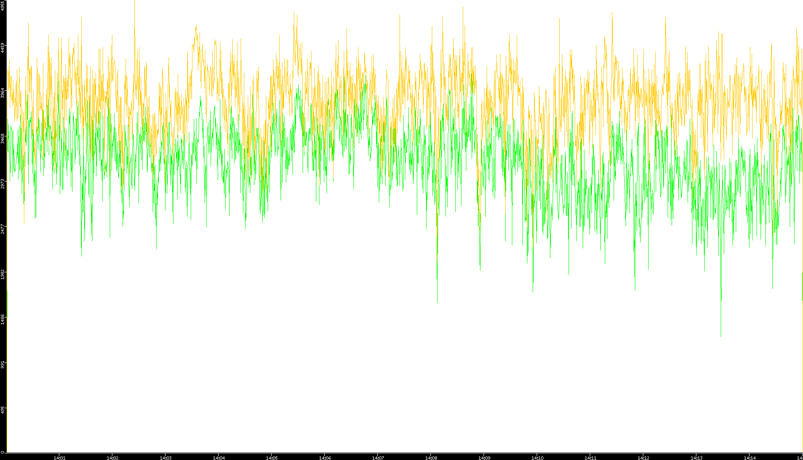Screen dimensions: 803x460
Task: Click the 4459 y-axis label
Action: click(x=3, y=48)
